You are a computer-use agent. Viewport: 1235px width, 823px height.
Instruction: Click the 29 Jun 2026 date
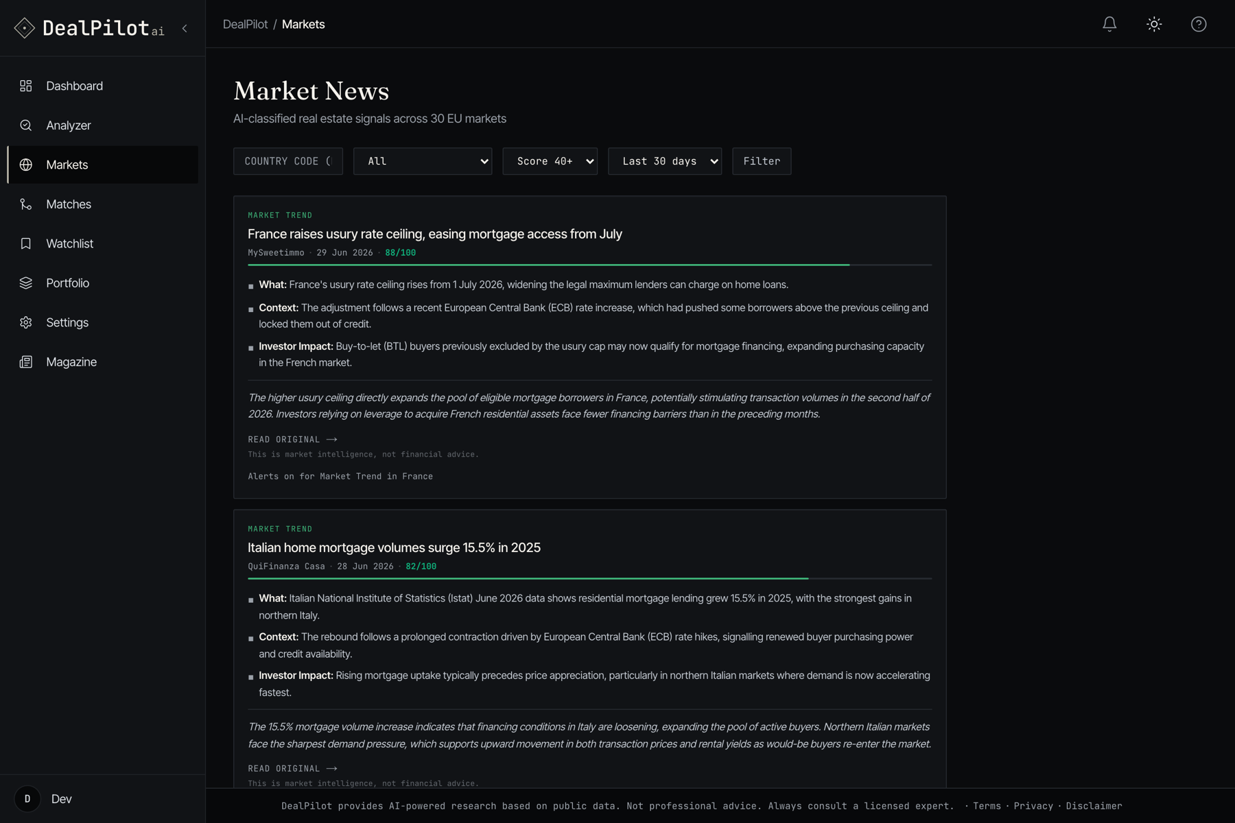coord(344,252)
